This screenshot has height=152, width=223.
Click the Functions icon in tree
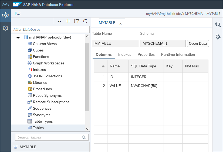(30, 57)
